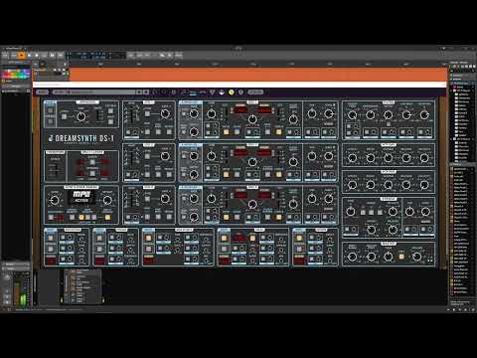Click the small vertical switch in the Arpeggio section
The width and height of the screenshot is (477, 358).
[x=98, y=115]
